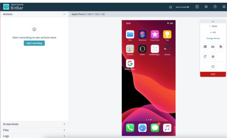The width and height of the screenshot is (227, 138).
Task: Click the control panel drag handle
Action: (213, 21)
